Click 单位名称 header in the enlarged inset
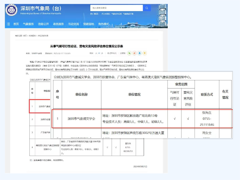 point(81,94)
